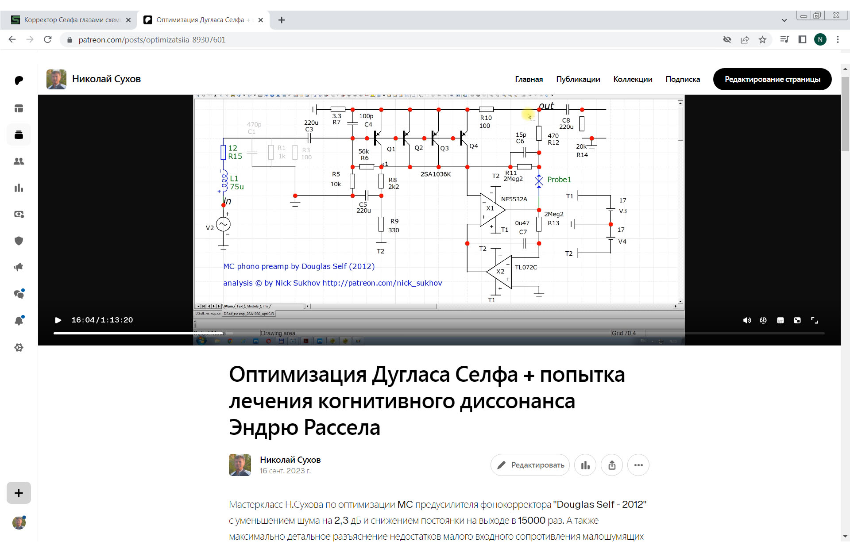Open the browser tab search chevron
Viewport: 850px width, 545px height.
784,19
